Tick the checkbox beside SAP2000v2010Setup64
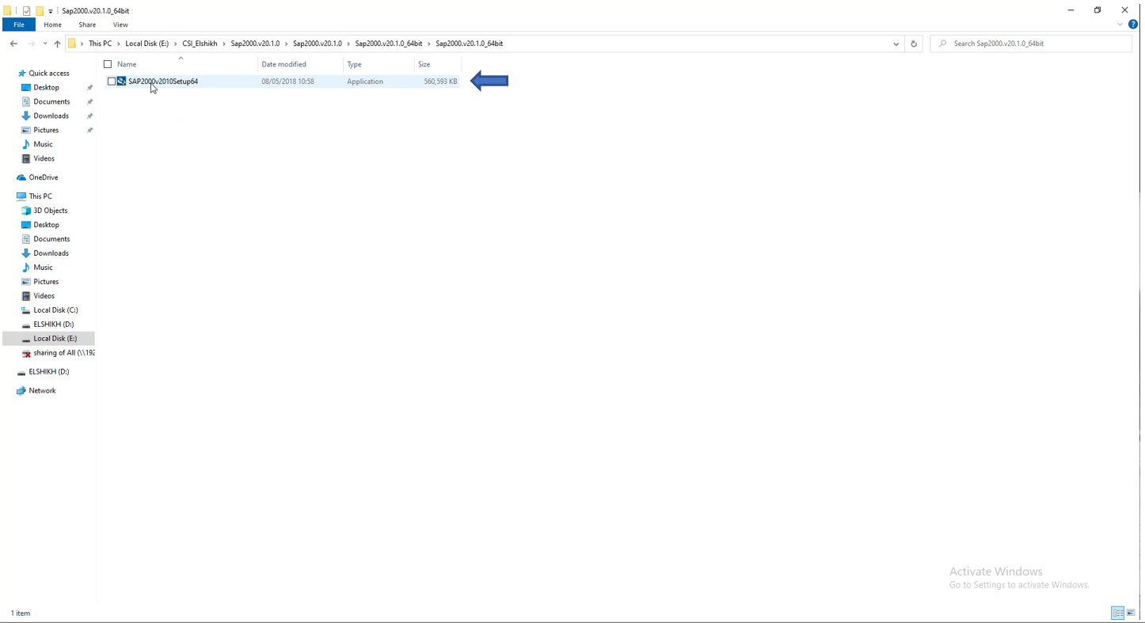 click(112, 82)
